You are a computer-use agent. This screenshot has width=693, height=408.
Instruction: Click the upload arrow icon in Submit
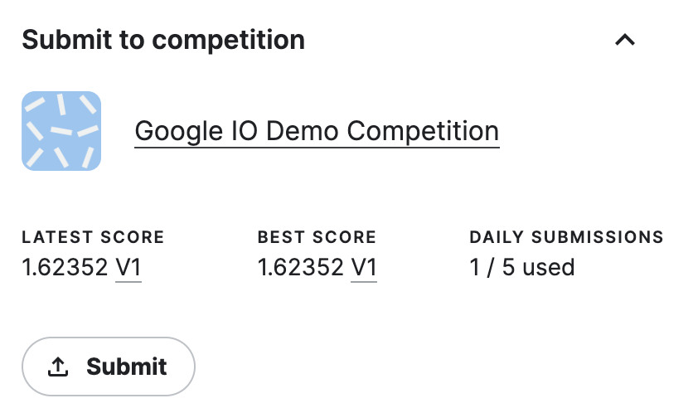pyautogui.click(x=58, y=367)
